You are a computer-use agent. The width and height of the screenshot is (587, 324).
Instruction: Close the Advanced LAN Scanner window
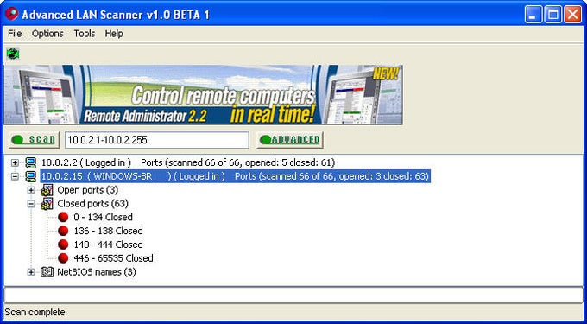(573, 15)
